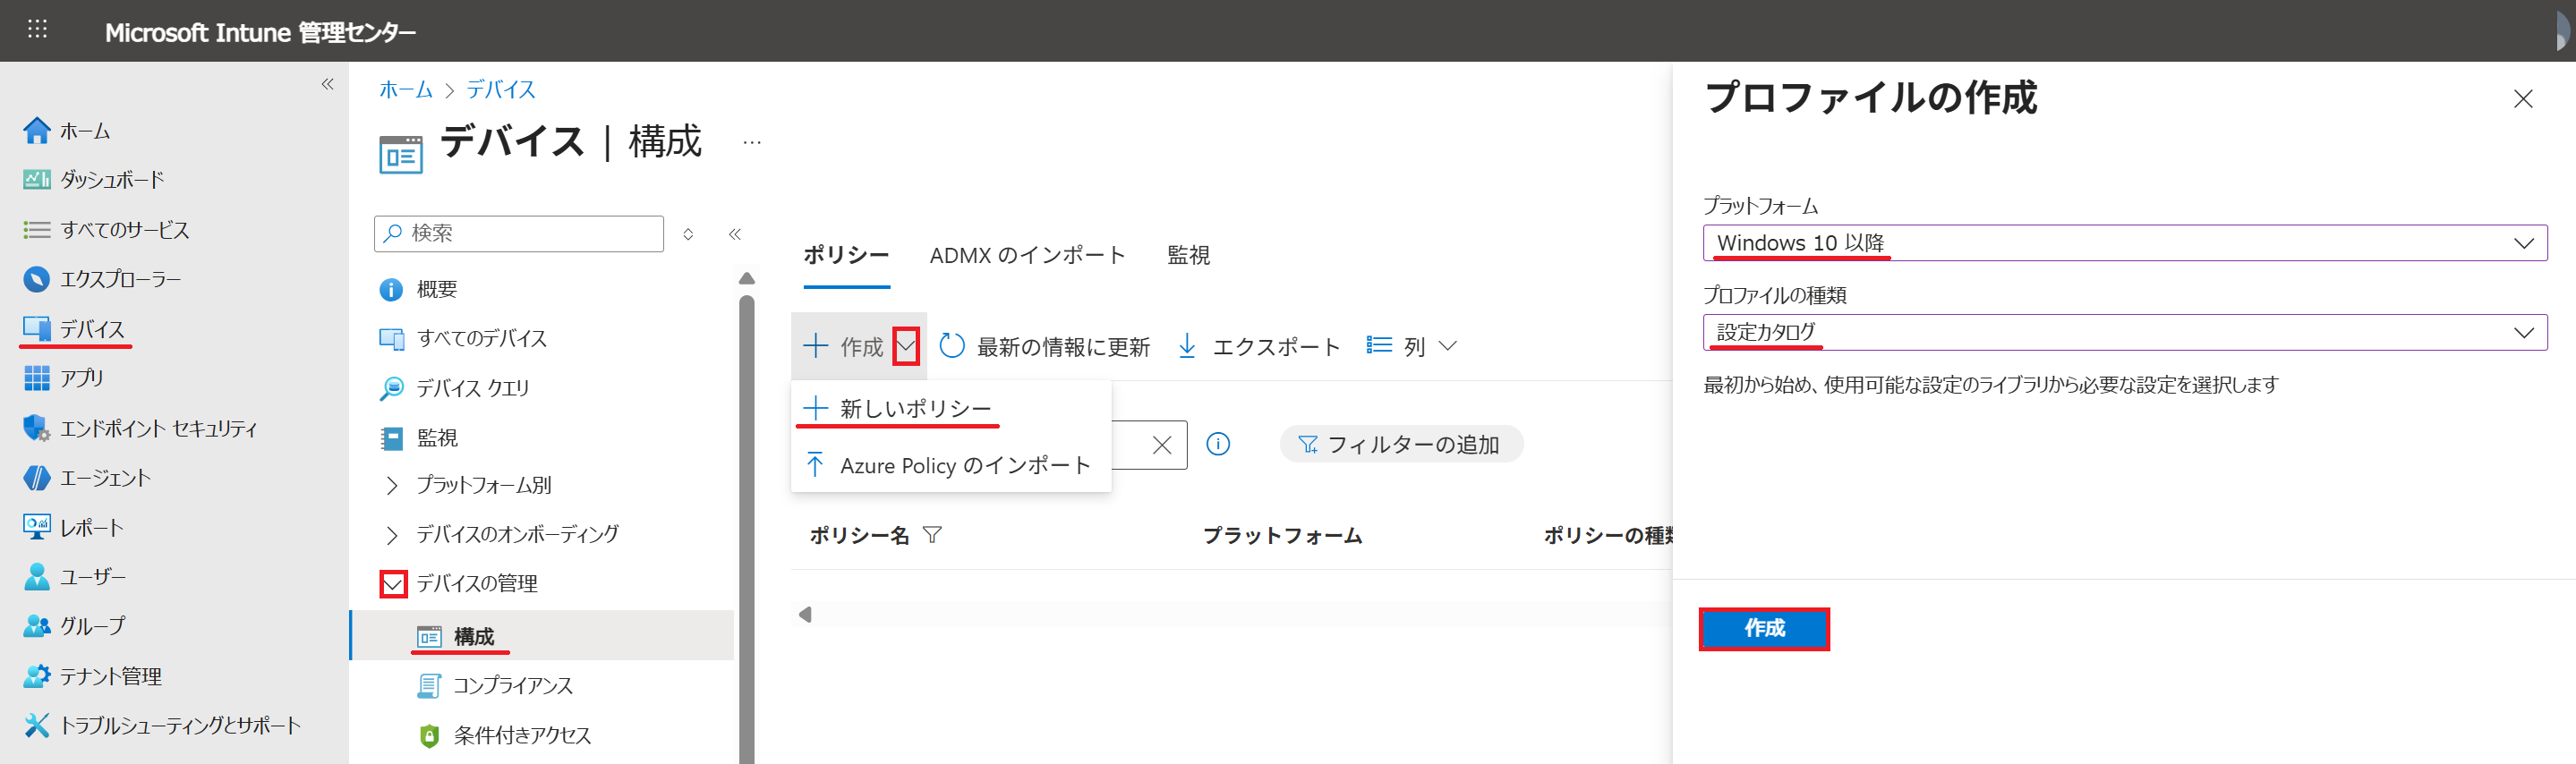Select 構成 under デバイスの管理
2576x764 pixels.
(x=541, y=636)
